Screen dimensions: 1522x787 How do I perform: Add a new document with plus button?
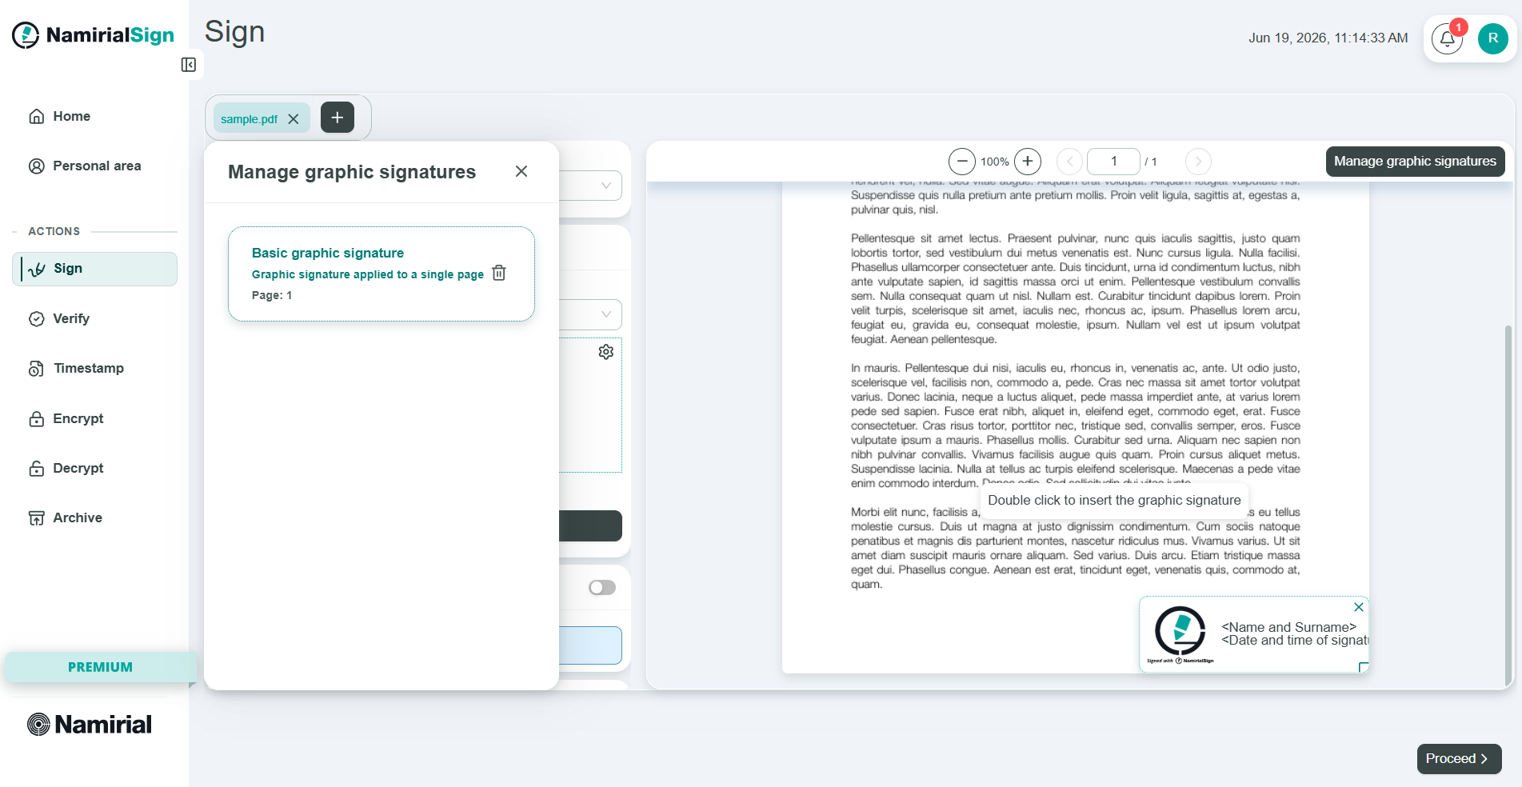[x=338, y=118]
